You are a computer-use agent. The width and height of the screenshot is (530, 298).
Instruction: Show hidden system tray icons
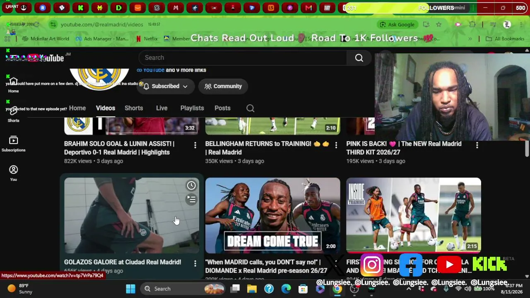(x=409, y=288)
